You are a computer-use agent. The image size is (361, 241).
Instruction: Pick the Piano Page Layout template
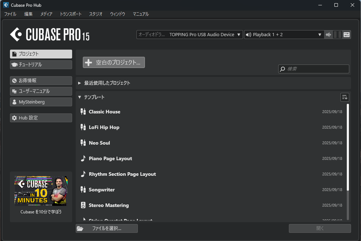pyautogui.click(x=110, y=158)
